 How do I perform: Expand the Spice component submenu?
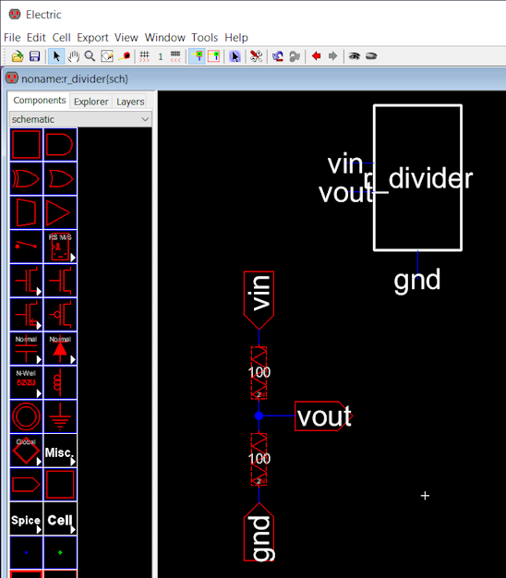click(x=26, y=519)
